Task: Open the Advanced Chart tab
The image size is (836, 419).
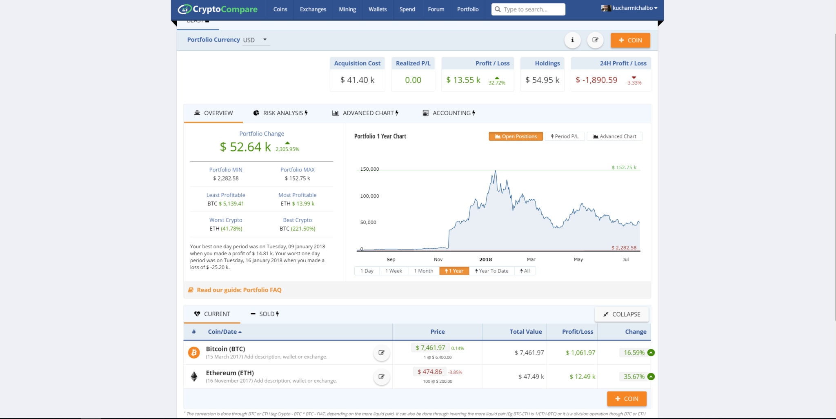Action: (365, 113)
